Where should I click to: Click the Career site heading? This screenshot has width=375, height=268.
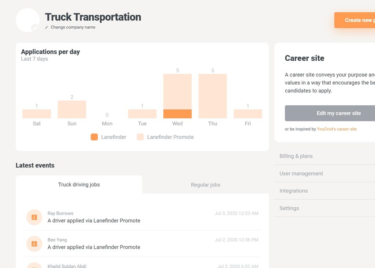click(x=304, y=58)
